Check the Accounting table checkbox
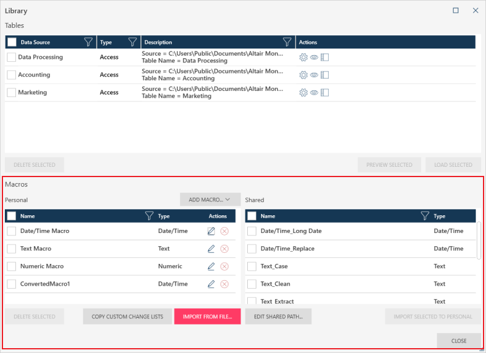Screen dimensions: 486x353 (12, 75)
